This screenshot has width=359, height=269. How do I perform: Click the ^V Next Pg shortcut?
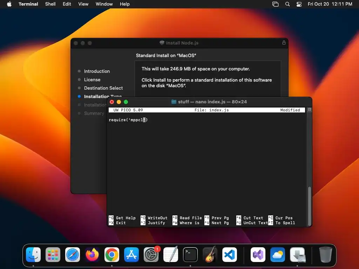217,223
